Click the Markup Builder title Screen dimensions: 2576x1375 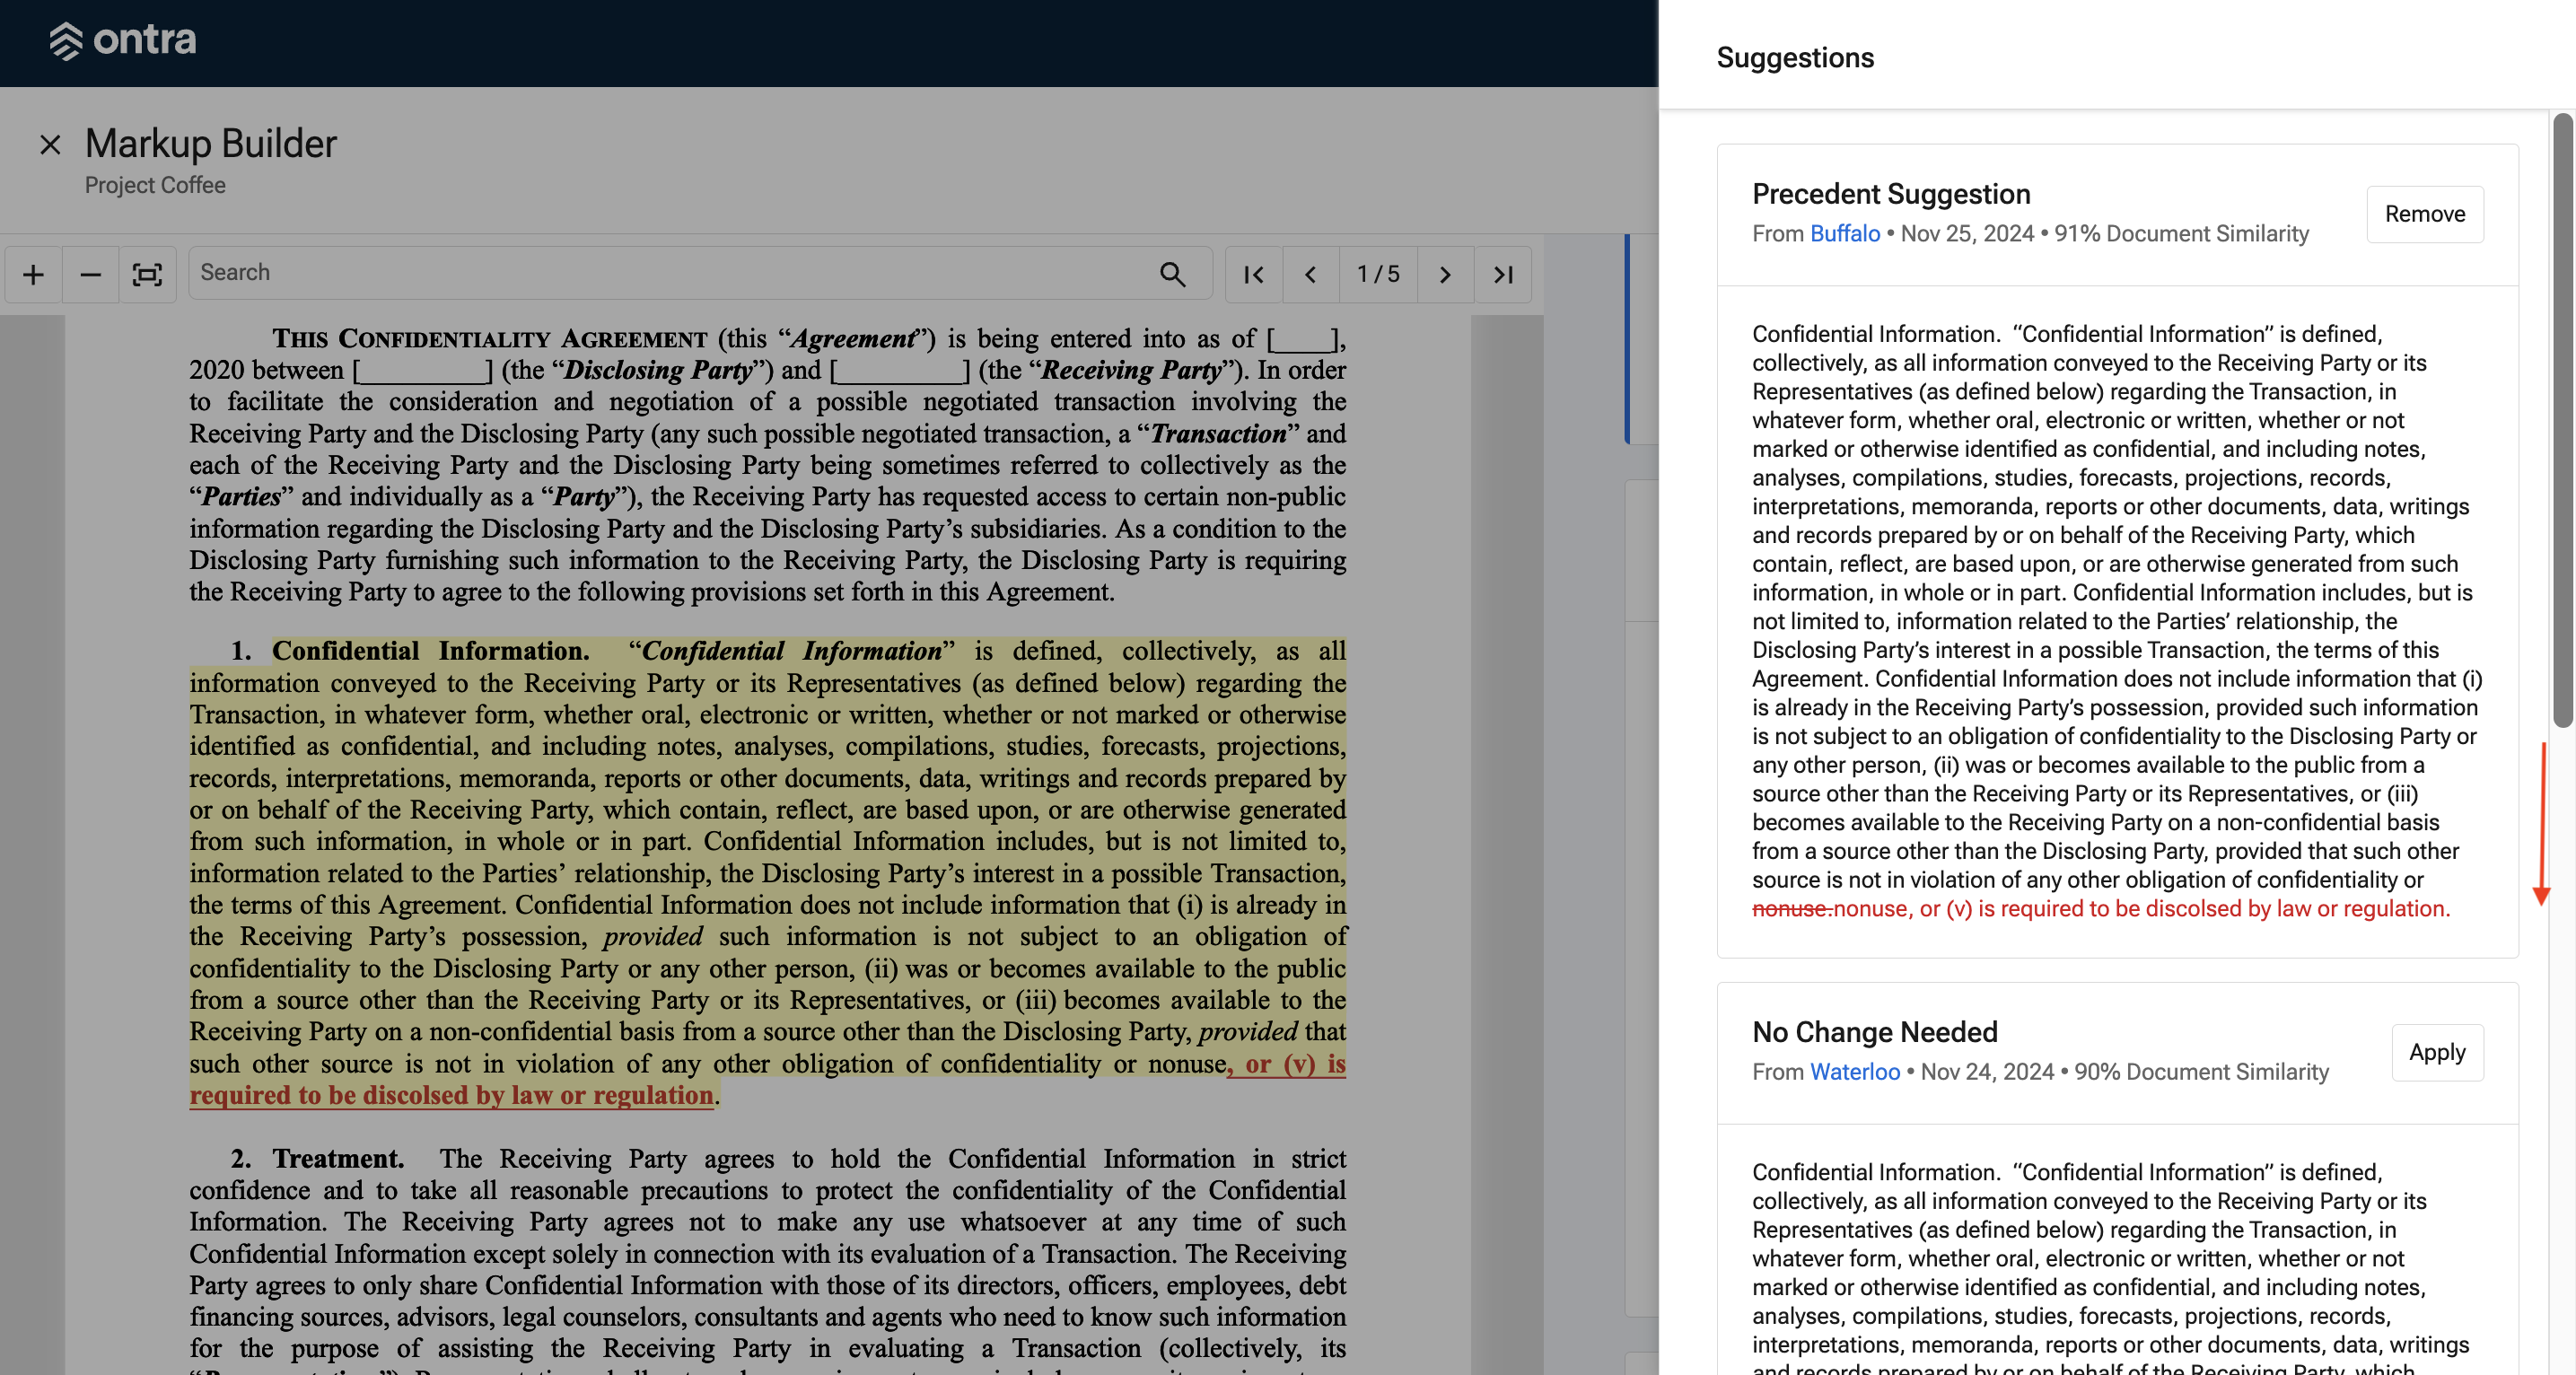point(211,144)
